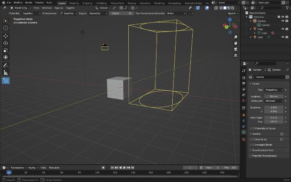Adjust the Vertici 32 slider field
This screenshot has height=182, width=291.
pos(121,13)
